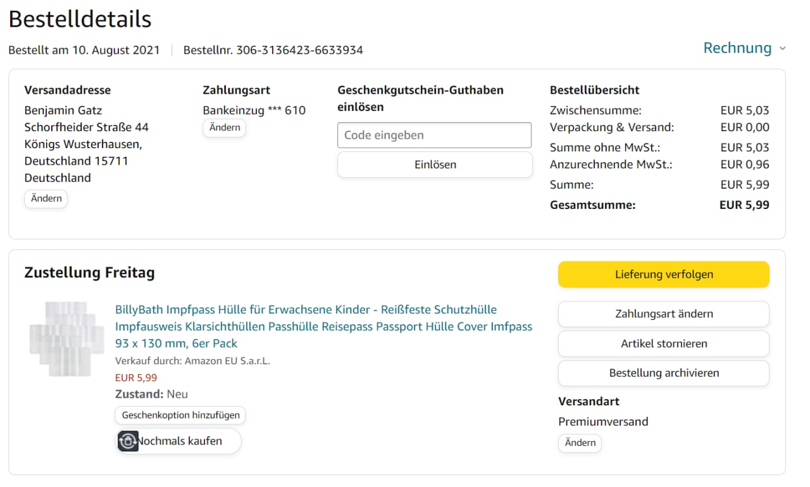This screenshot has height=487, width=810.
Task: Expand the Rechnung dropdown arrow
Action: click(783, 49)
